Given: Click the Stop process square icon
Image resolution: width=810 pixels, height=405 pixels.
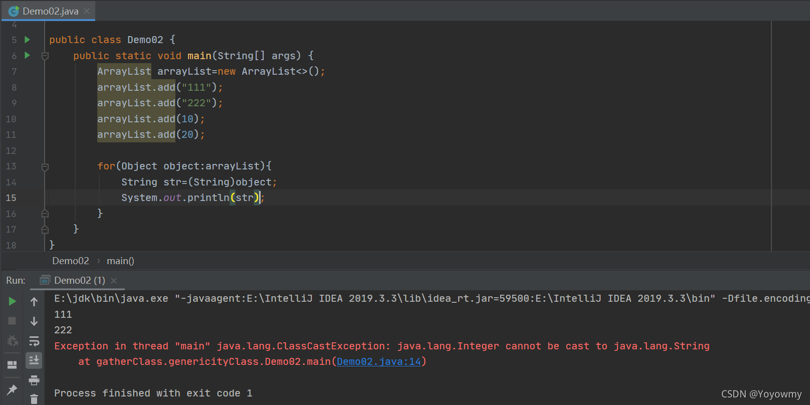Looking at the screenshot, I should tap(13, 321).
